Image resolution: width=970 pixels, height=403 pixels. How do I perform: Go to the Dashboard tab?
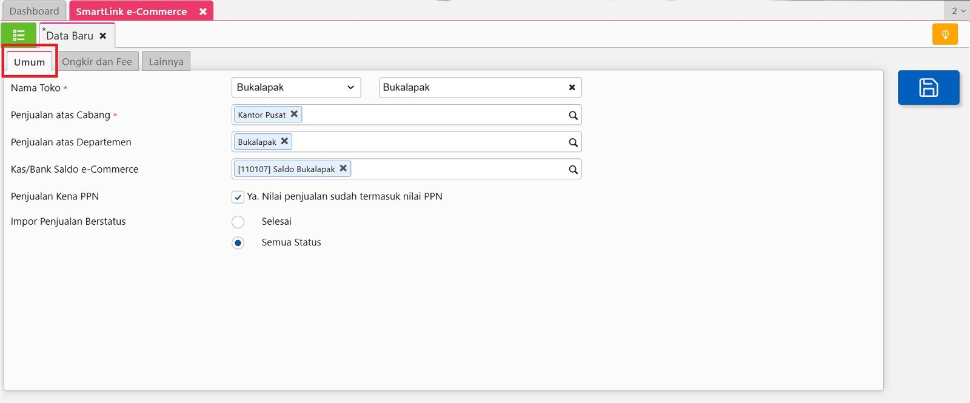point(34,11)
